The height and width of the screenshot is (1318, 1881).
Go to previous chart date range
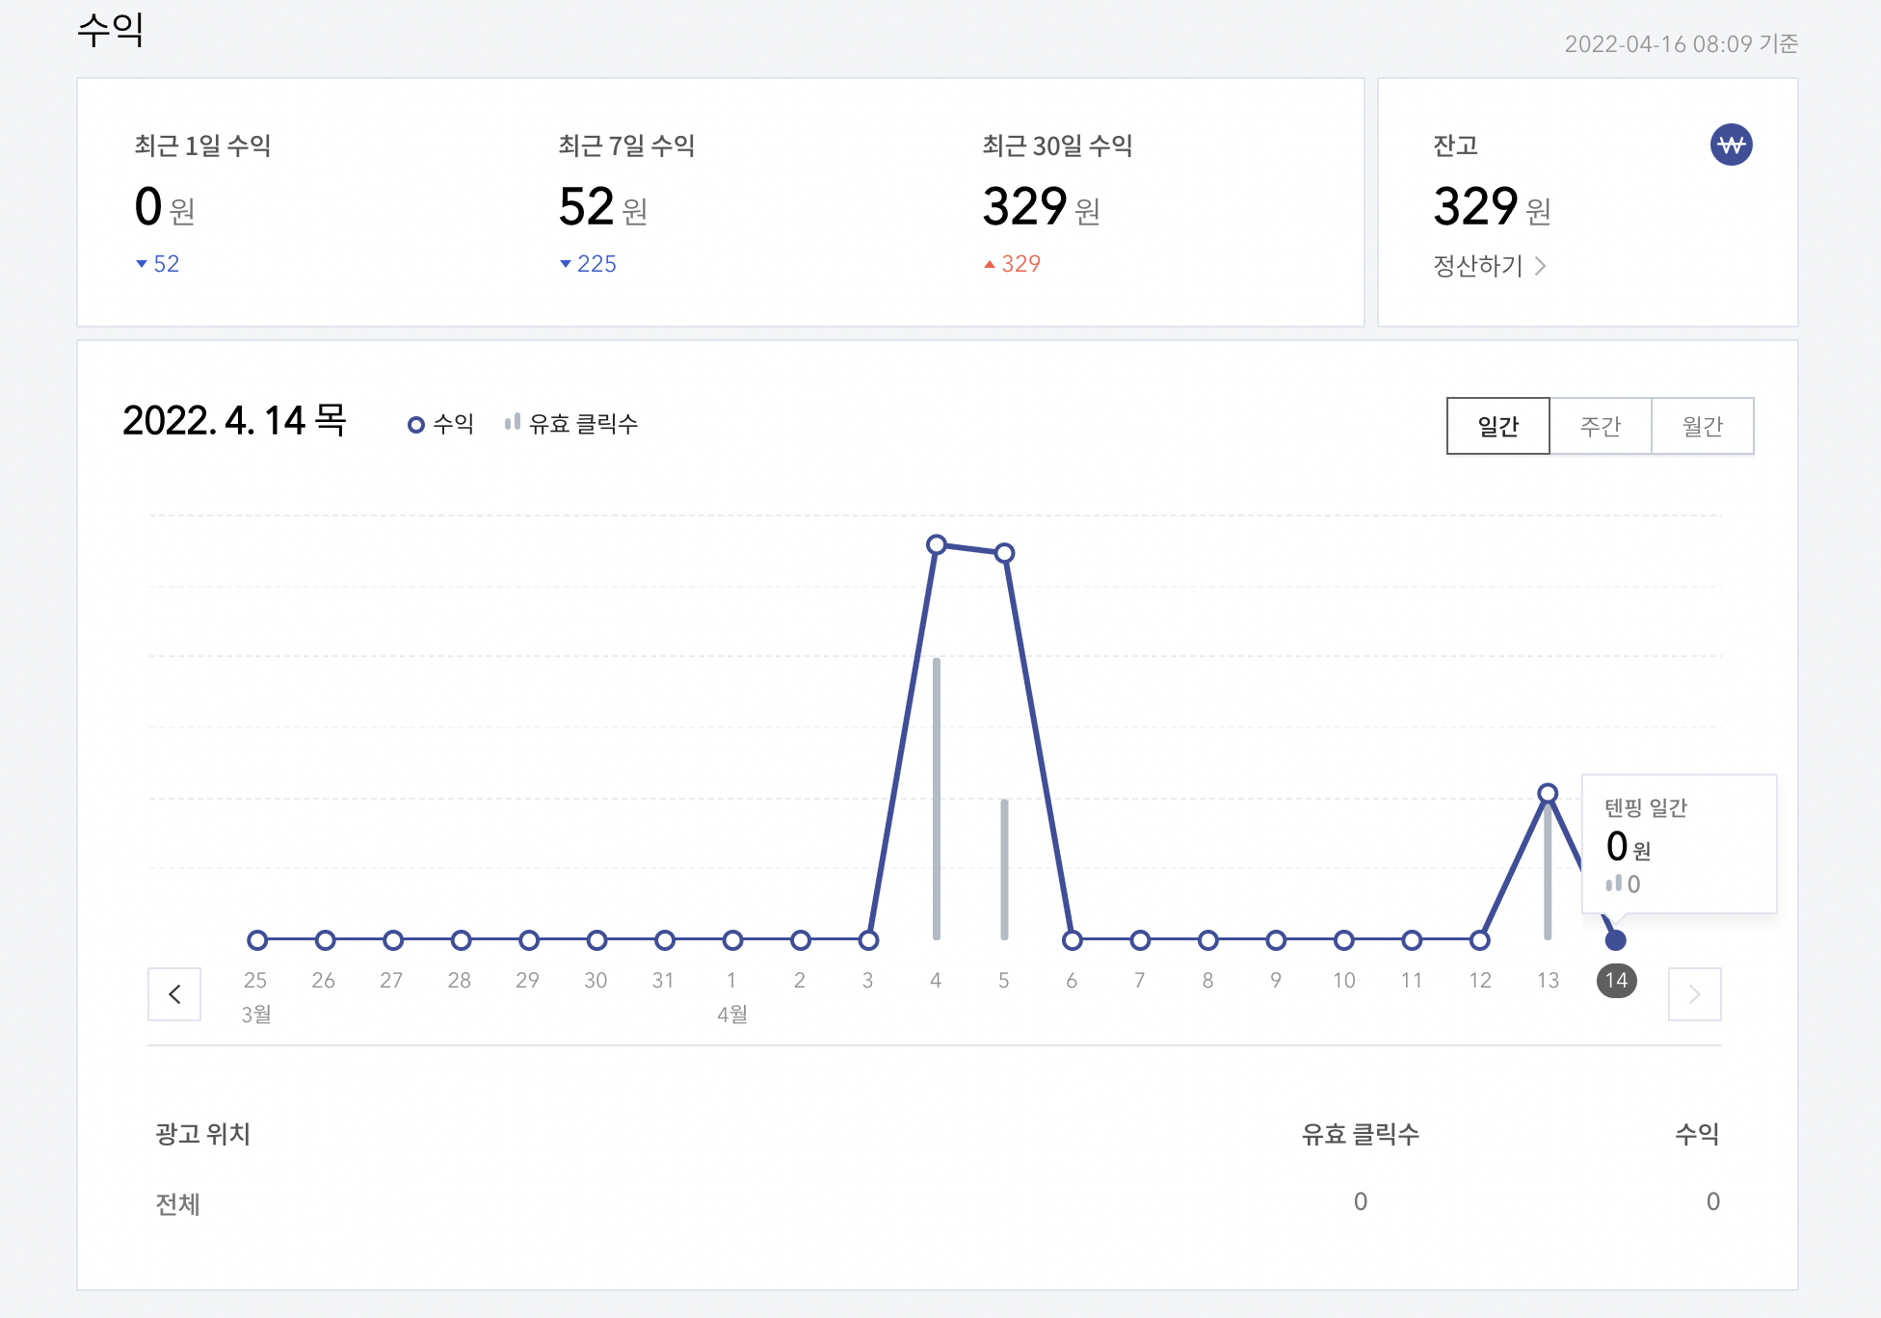point(174,994)
